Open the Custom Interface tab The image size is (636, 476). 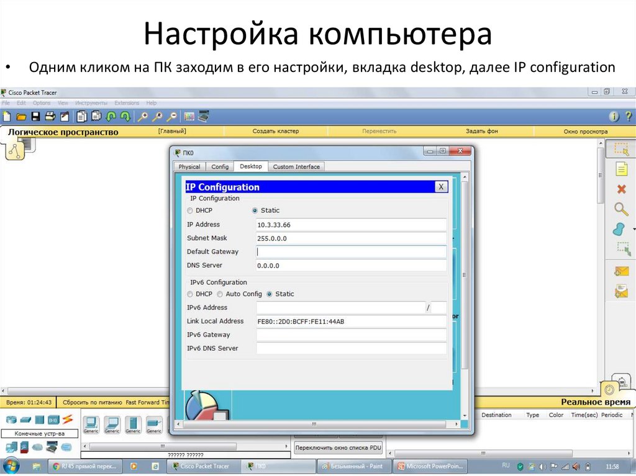(x=296, y=167)
